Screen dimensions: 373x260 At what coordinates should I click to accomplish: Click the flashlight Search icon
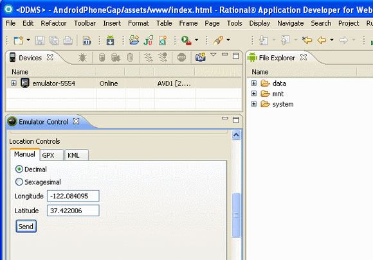coord(218,40)
